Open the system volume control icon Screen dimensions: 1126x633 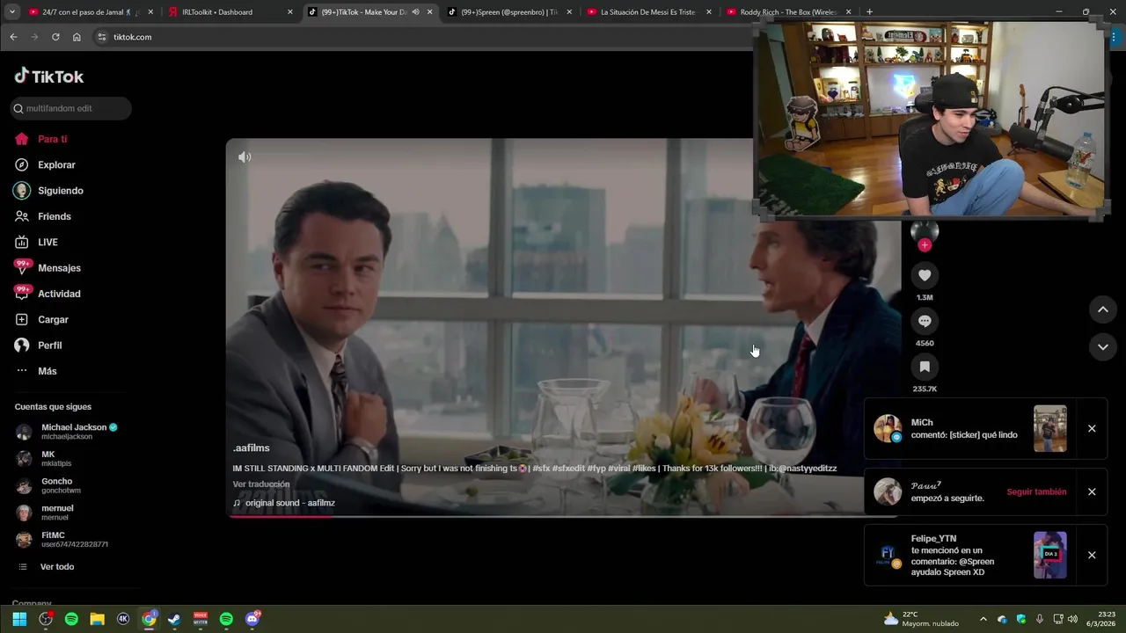click(1072, 619)
